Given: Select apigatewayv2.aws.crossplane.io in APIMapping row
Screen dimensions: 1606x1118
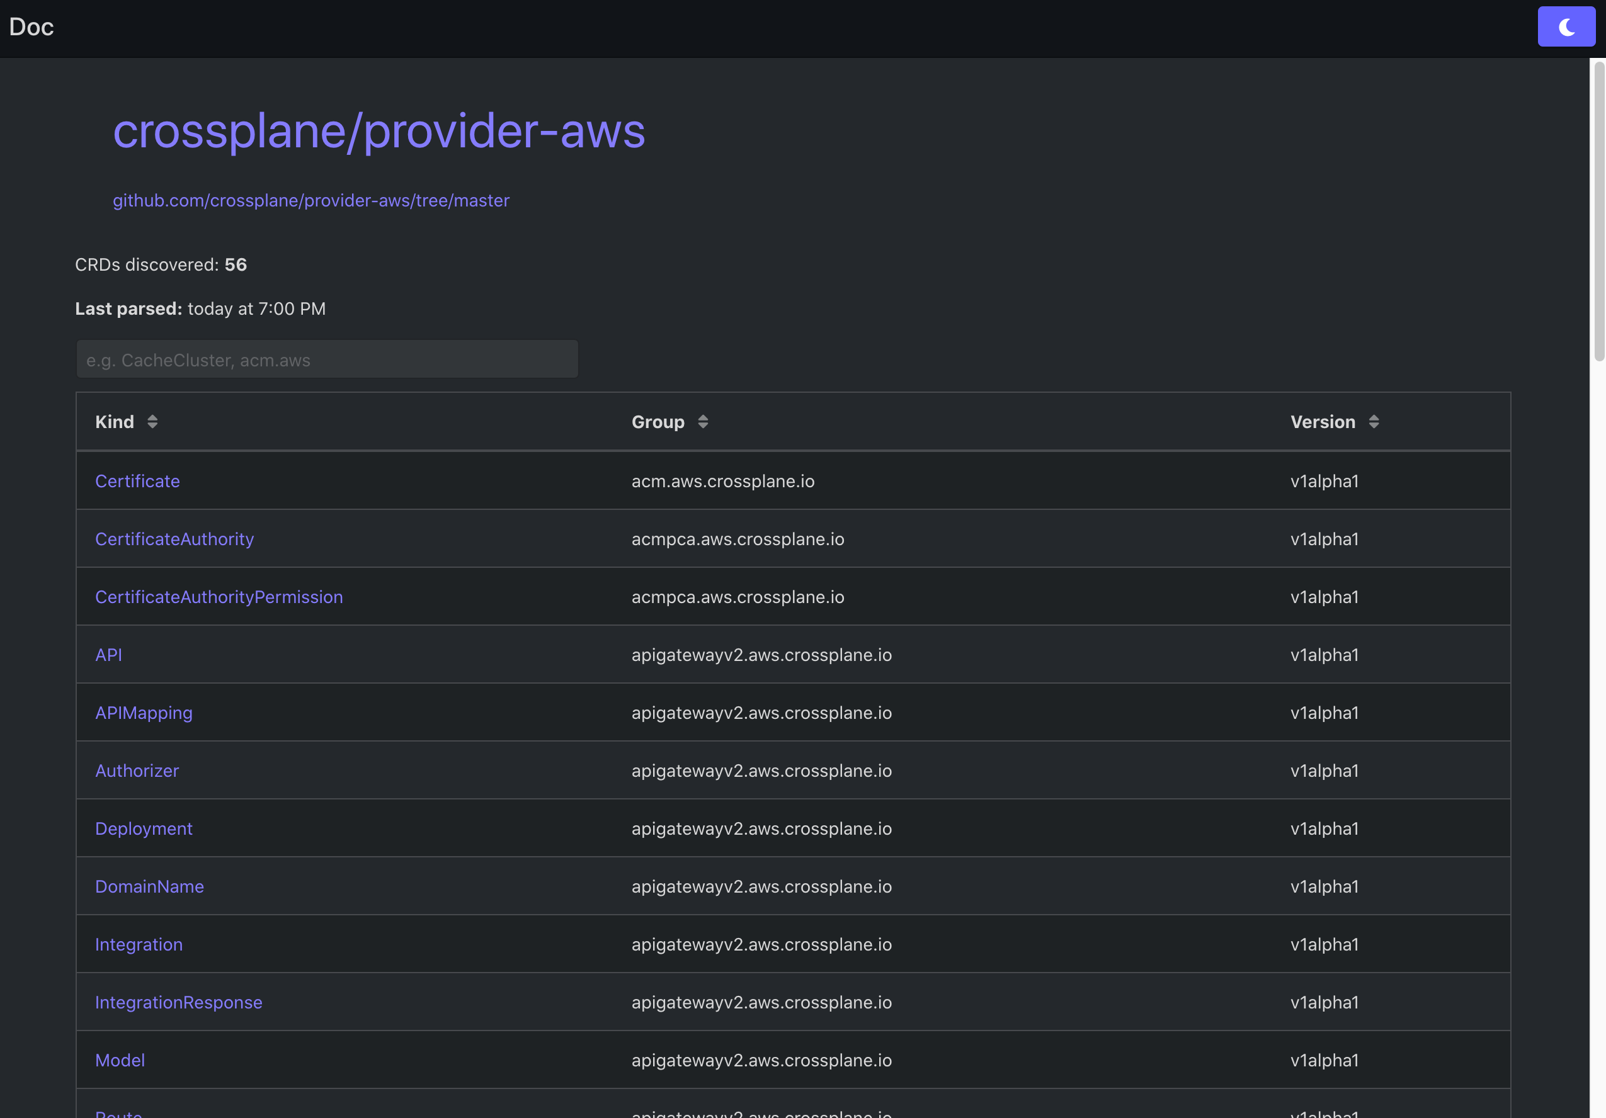Looking at the screenshot, I should pos(761,713).
